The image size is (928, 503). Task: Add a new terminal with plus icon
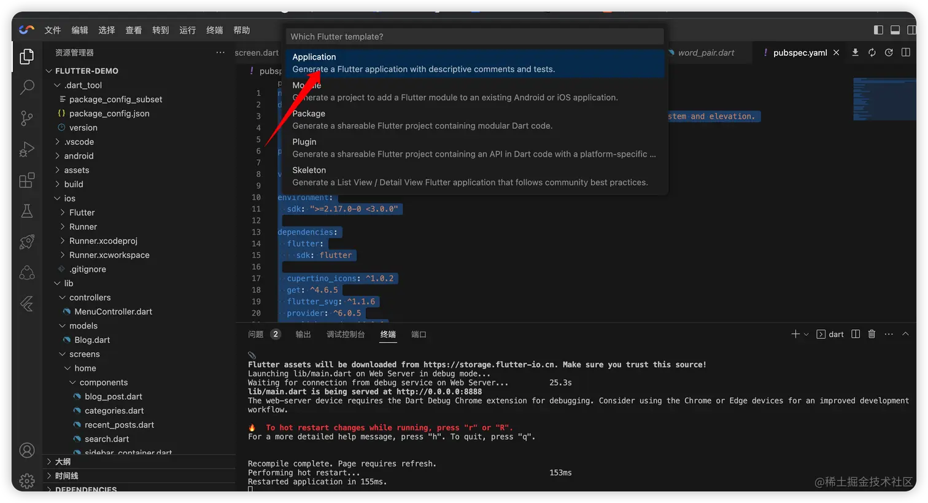[x=795, y=334]
